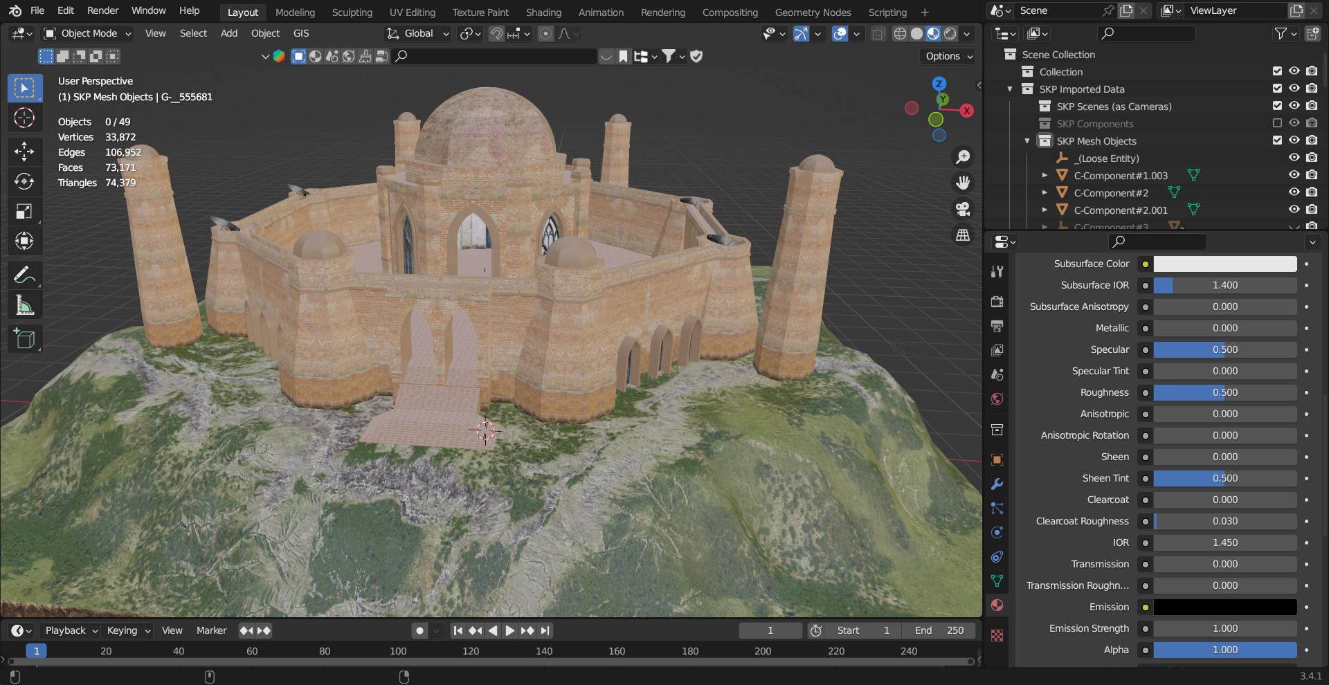Open the World properties tab
Viewport: 1329px width, 685px height.
(x=997, y=399)
